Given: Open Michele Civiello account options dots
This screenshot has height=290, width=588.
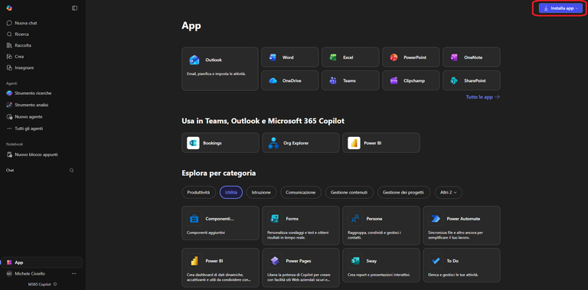Looking at the screenshot, I should [74, 273].
